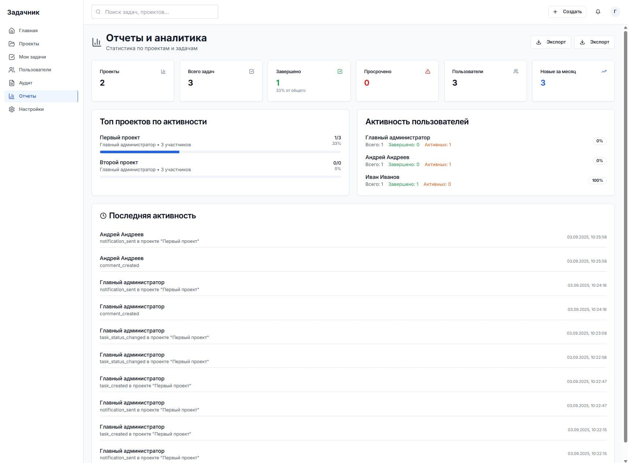Click the bar chart icon beside Отчеты и аналитика
The image size is (628, 463).
[x=97, y=42]
